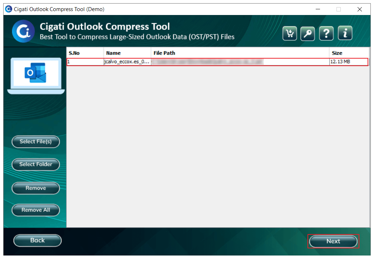Select the jcalvo_eccox.es_0... file name
The image size is (374, 258).
click(x=127, y=62)
